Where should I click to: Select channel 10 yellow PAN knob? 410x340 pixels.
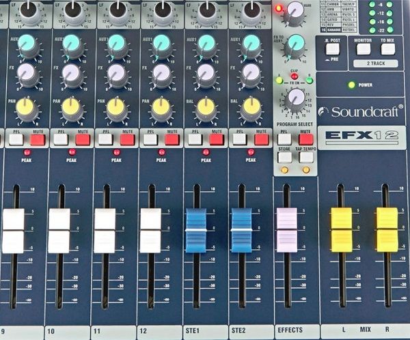click(71, 109)
